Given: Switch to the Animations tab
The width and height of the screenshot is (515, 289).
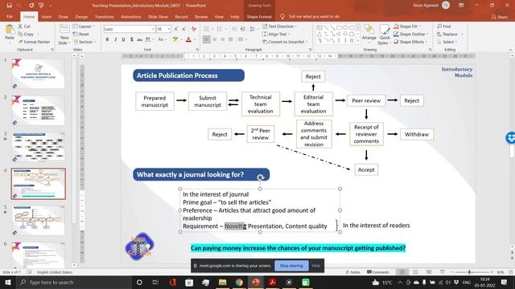Looking at the screenshot, I should click(x=130, y=16).
